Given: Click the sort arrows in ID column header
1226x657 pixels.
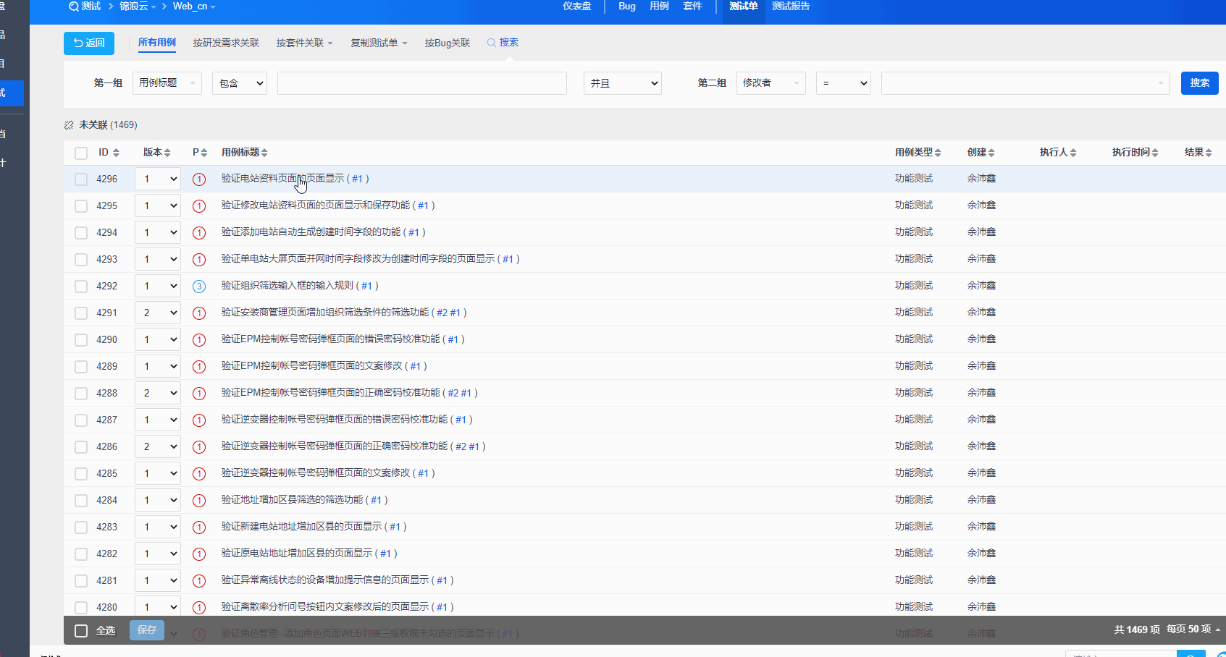Looking at the screenshot, I should 116,153.
